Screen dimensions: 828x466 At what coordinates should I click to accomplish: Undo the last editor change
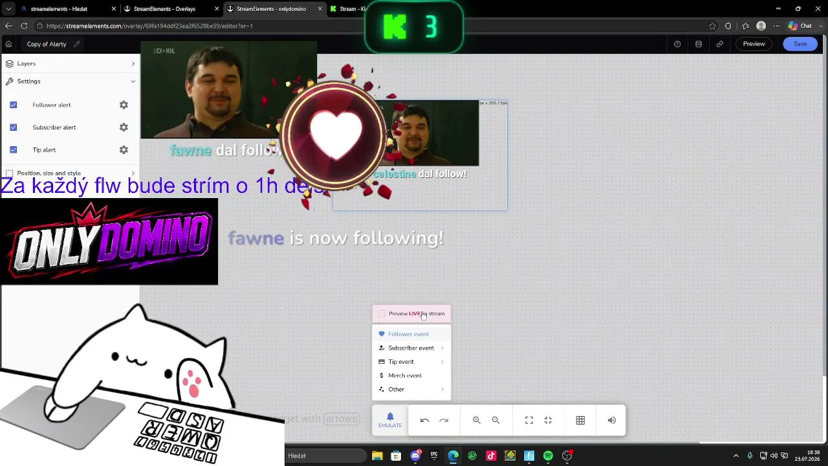424,420
